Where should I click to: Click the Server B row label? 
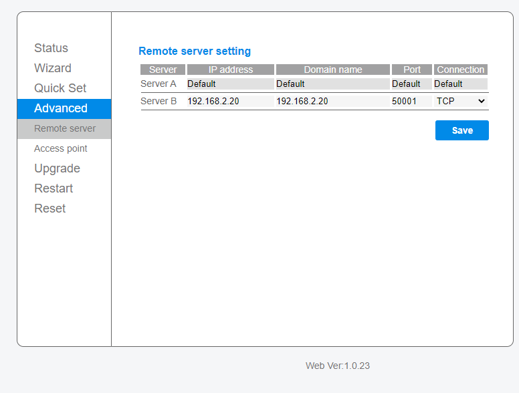click(x=159, y=101)
